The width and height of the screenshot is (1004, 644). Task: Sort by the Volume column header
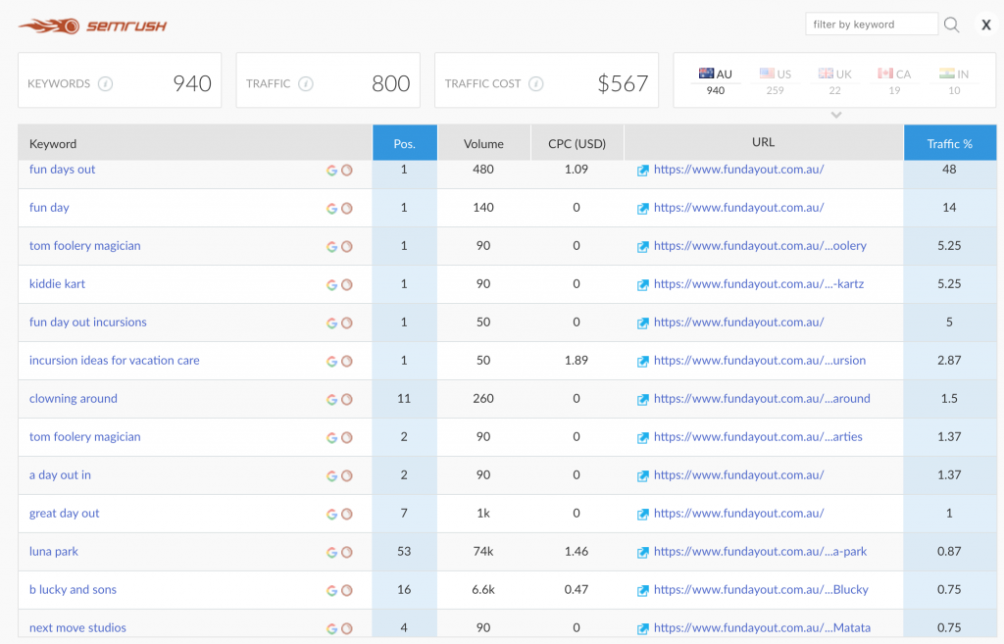483,143
